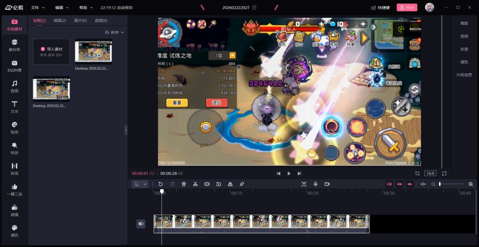Zoom out the timeline with minus magnifier
The image size is (479, 247).
[433, 184]
